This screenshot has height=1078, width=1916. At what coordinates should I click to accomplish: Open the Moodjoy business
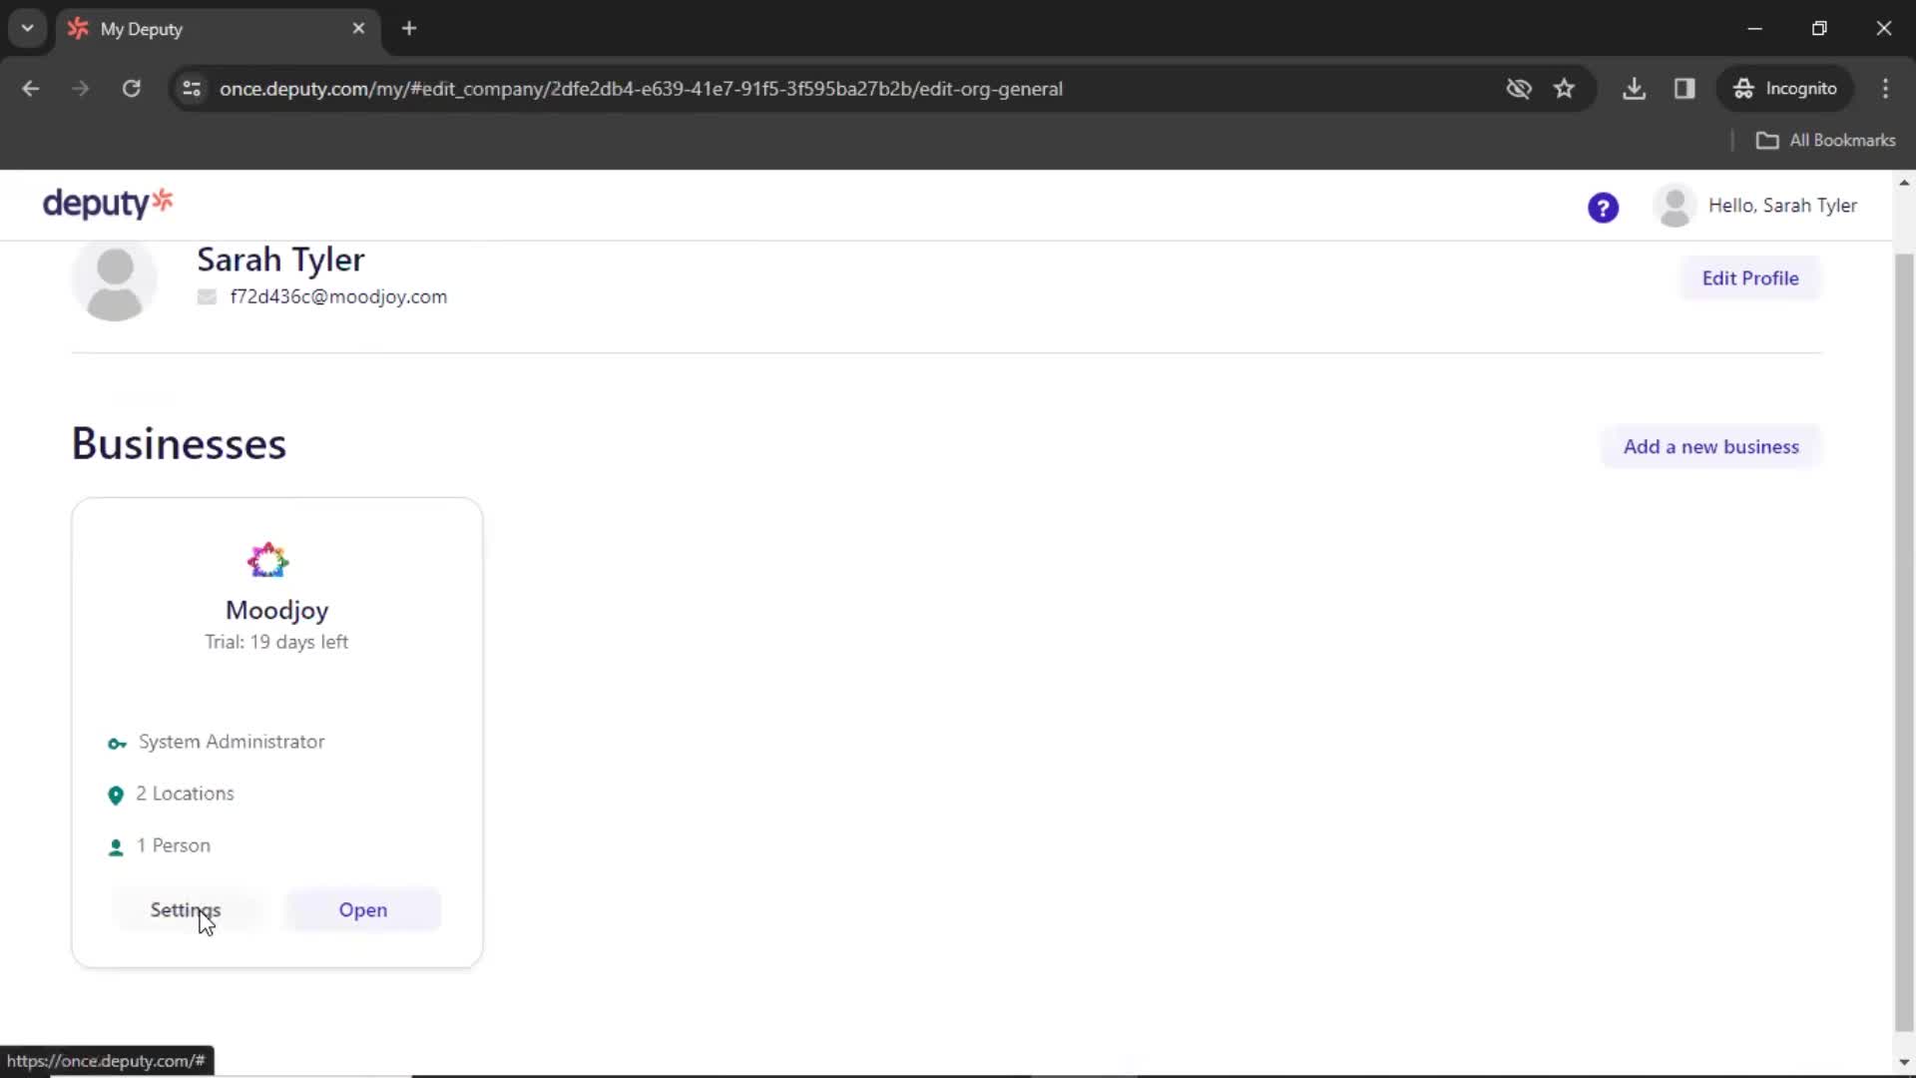pyautogui.click(x=362, y=910)
